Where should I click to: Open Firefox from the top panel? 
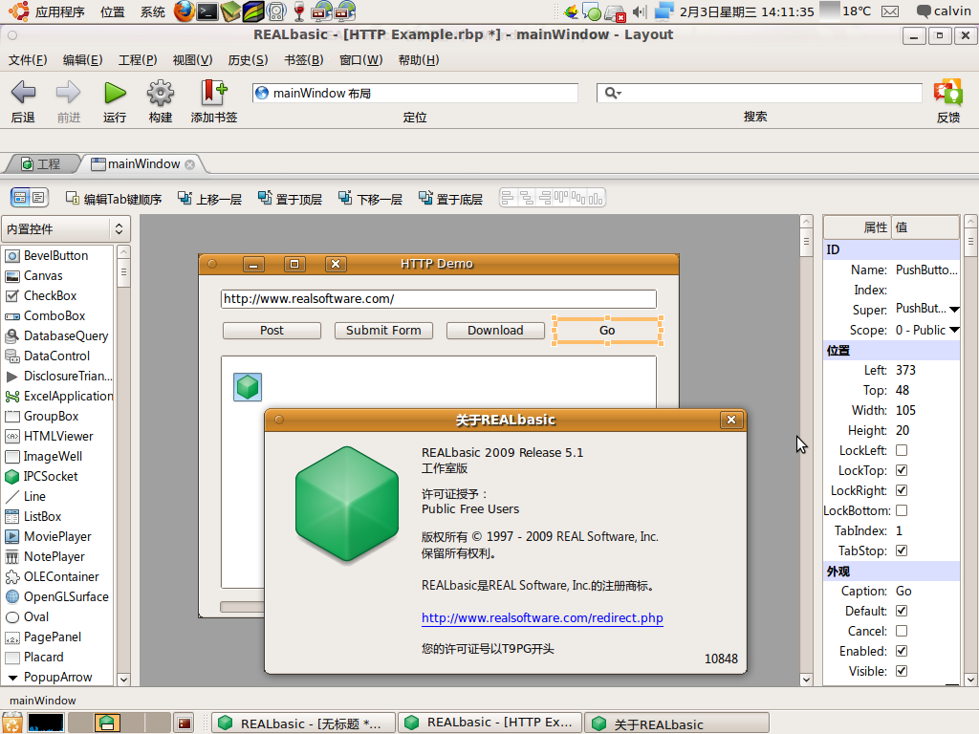[185, 11]
